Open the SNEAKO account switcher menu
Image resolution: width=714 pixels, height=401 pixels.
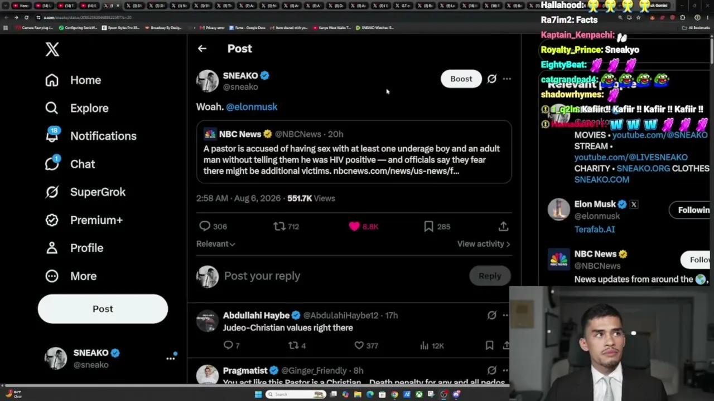(x=110, y=358)
